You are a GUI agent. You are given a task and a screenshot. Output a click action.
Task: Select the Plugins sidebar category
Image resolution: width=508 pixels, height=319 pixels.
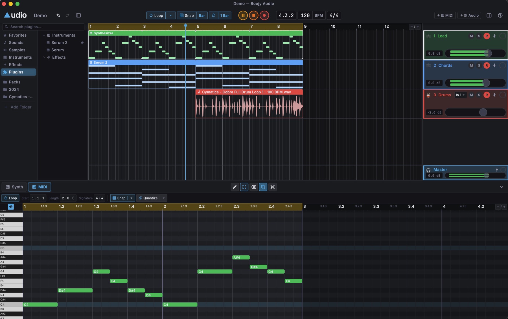pyautogui.click(x=19, y=72)
